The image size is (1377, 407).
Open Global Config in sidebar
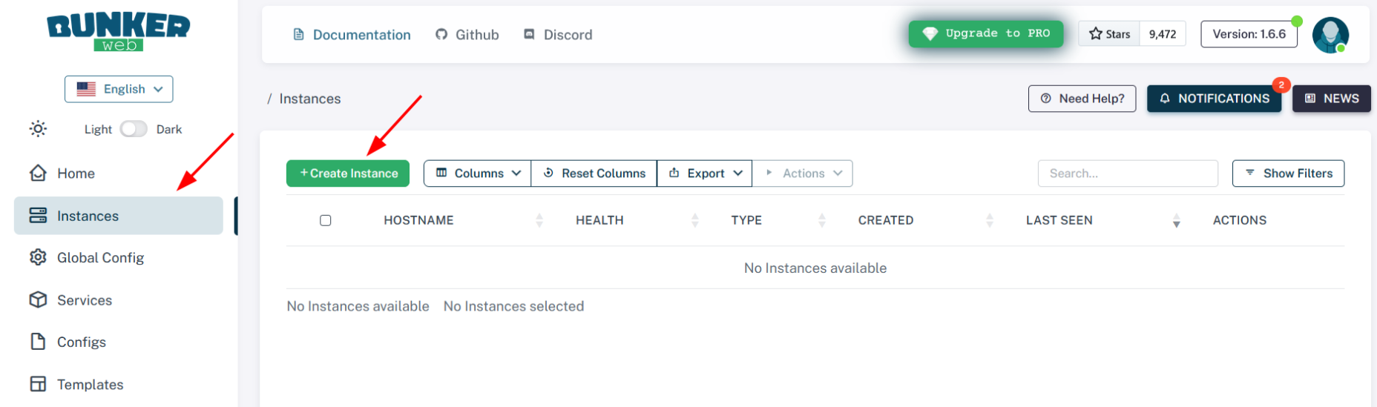point(119,257)
